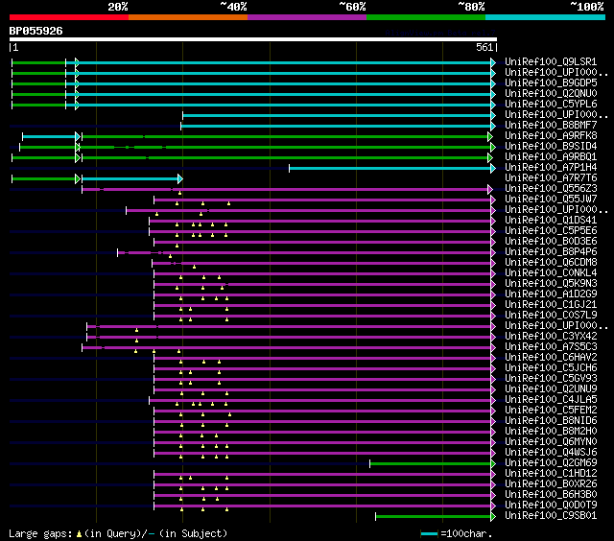Select label UniRef100_B8NID6
The width and height of the screenshot is (614, 541).
[551, 421]
